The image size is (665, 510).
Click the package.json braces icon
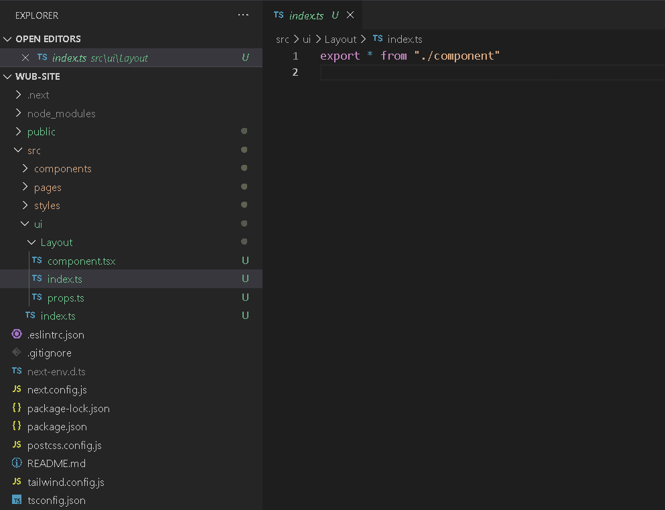pos(17,426)
